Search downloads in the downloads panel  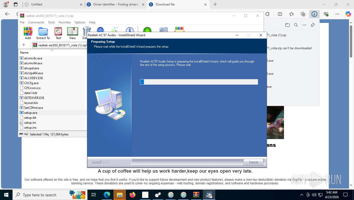coord(296,25)
